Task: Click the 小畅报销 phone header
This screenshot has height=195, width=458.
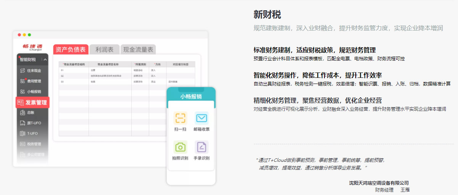Action: (191, 97)
